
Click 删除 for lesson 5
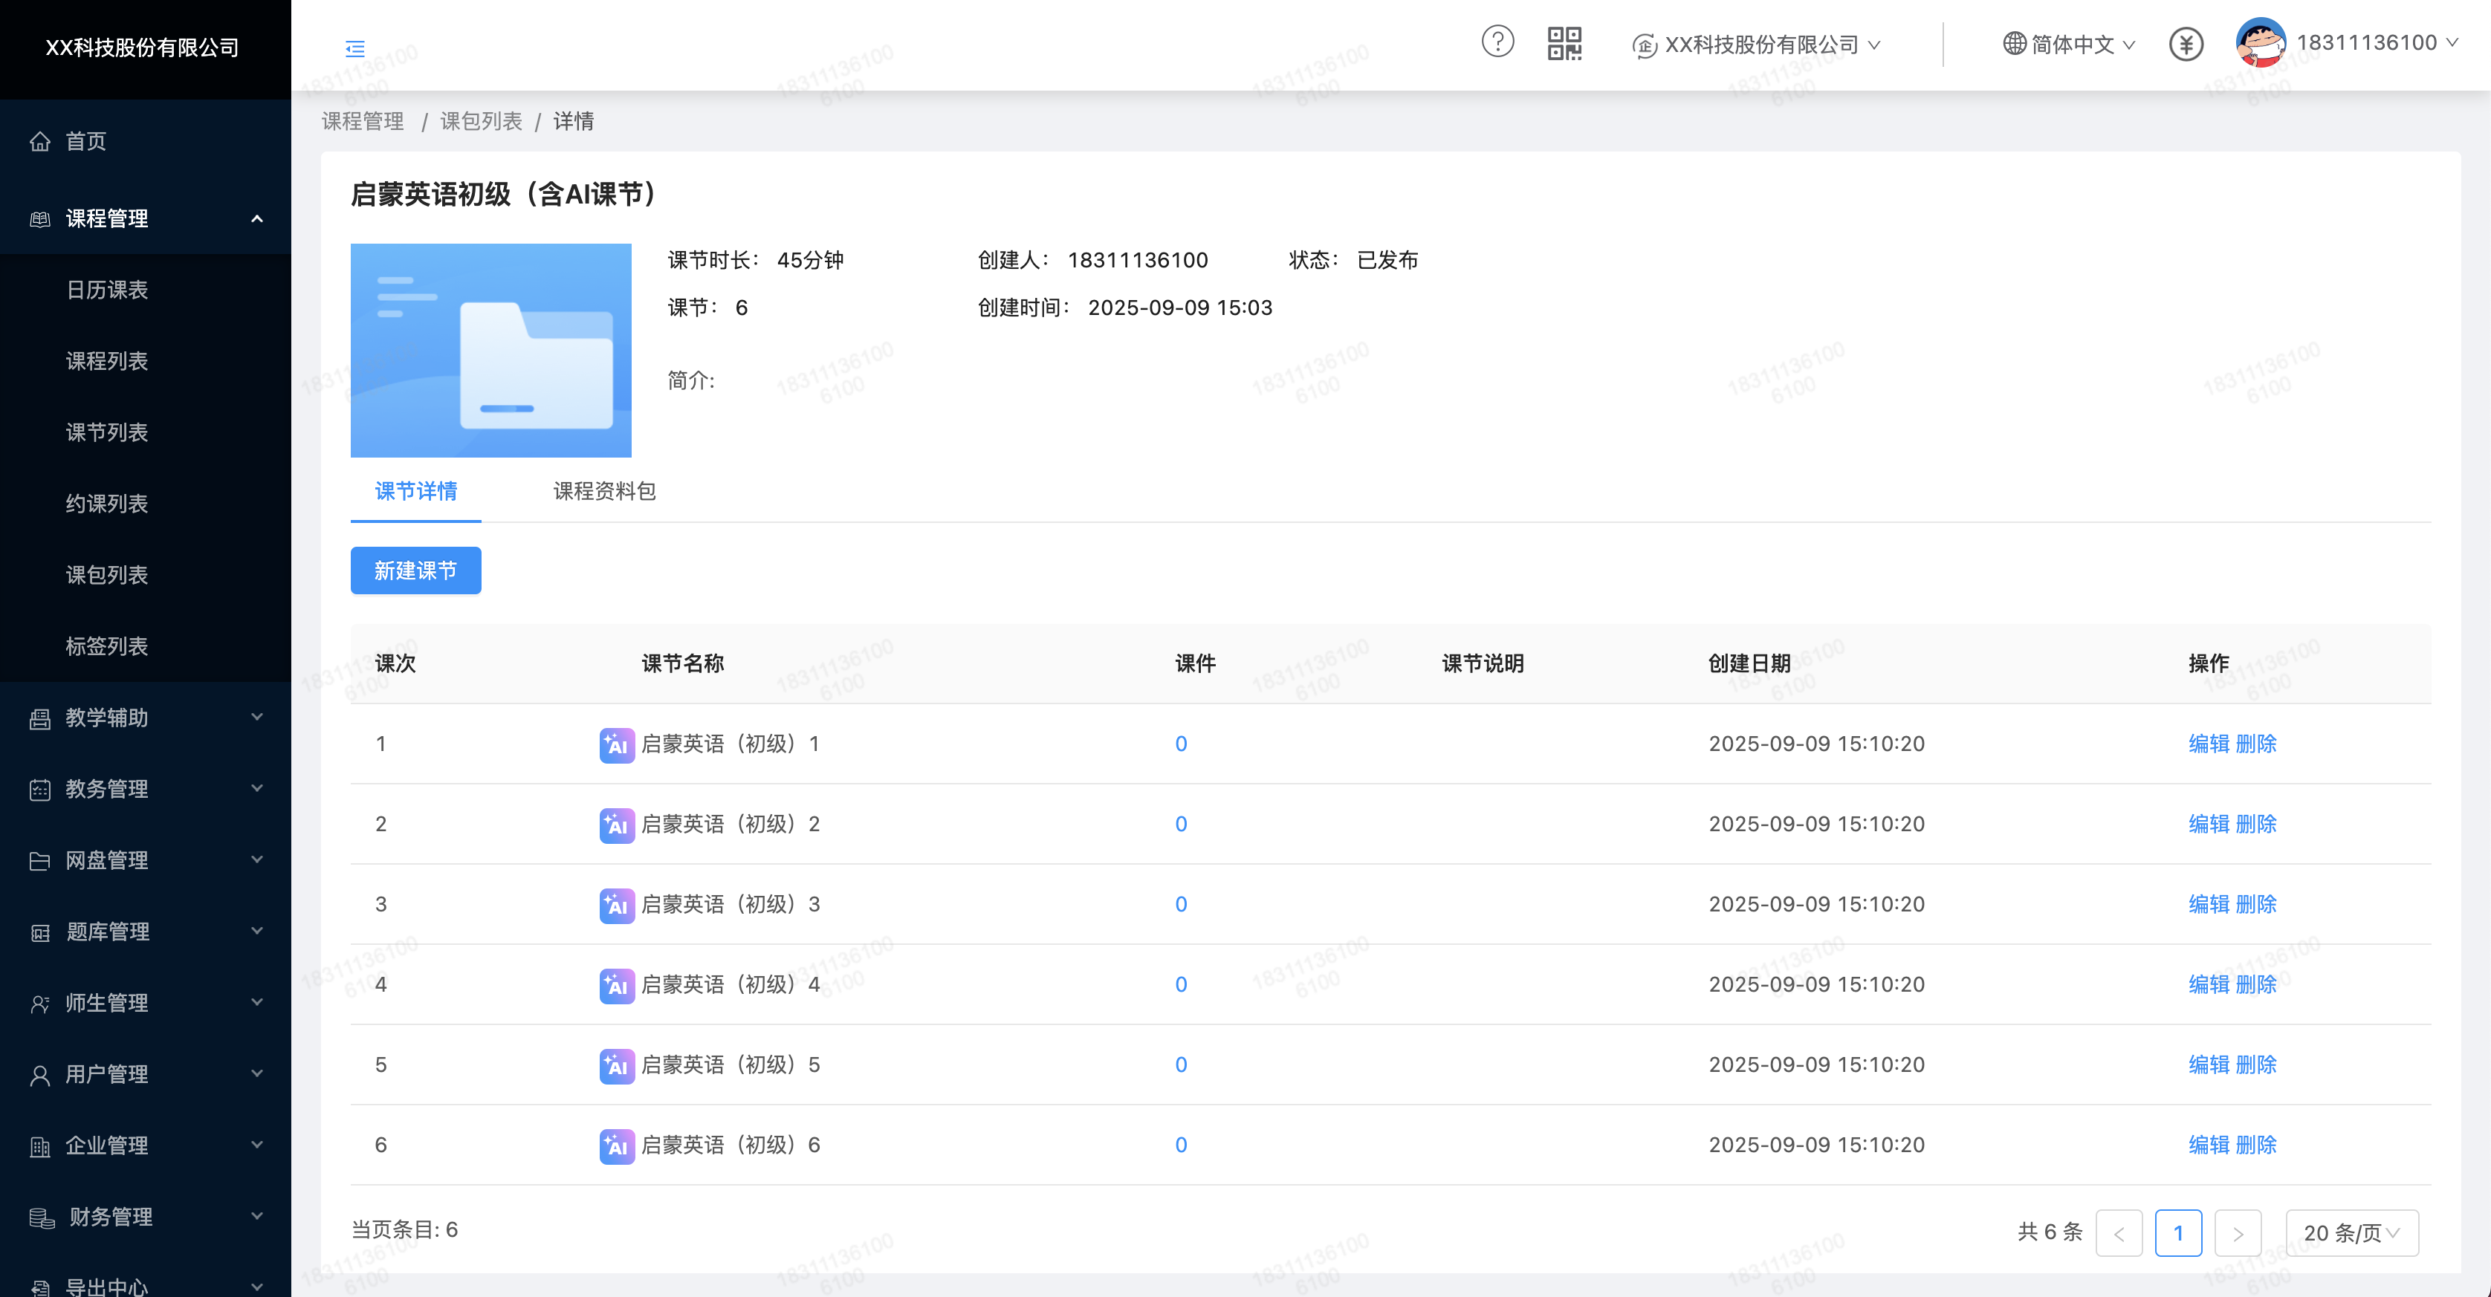pyautogui.click(x=2256, y=1065)
